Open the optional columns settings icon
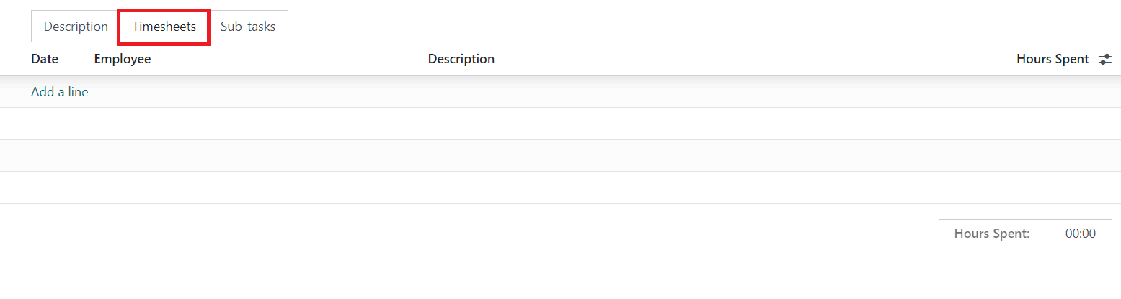This screenshot has height=299, width=1121. point(1104,60)
